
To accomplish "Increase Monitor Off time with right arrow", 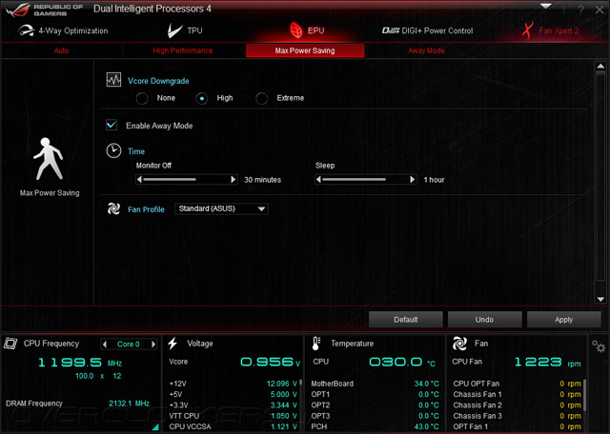I will click(x=233, y=180).
